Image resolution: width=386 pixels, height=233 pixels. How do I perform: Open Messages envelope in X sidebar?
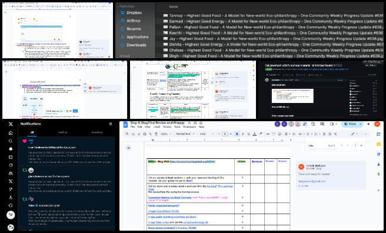click(x=11, y=157)
